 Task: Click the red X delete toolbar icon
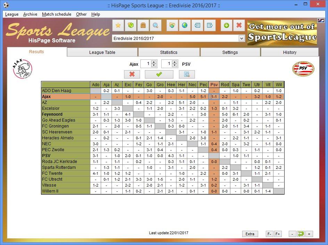pyautogui.click(x=239, y=25)
